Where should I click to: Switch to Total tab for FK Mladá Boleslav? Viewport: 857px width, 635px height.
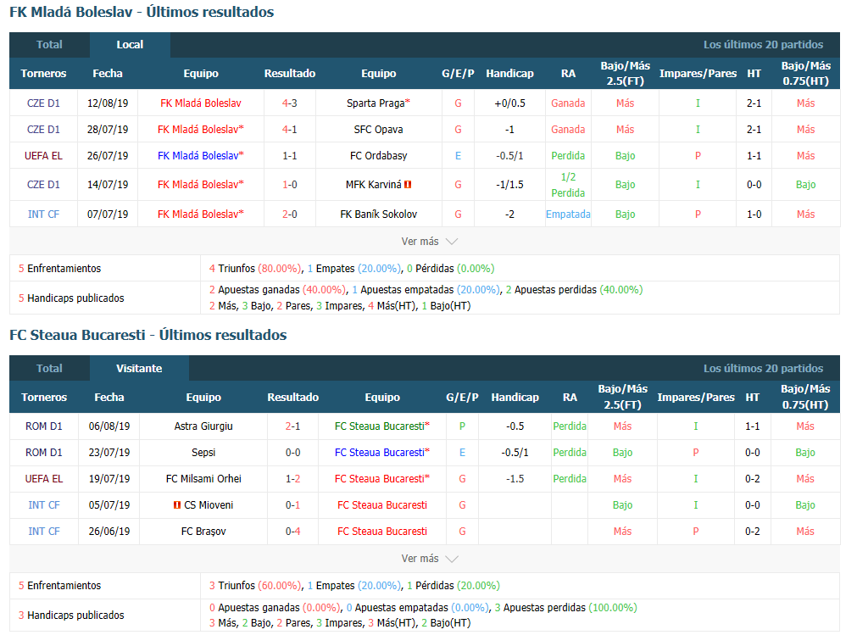click(49, 45)
